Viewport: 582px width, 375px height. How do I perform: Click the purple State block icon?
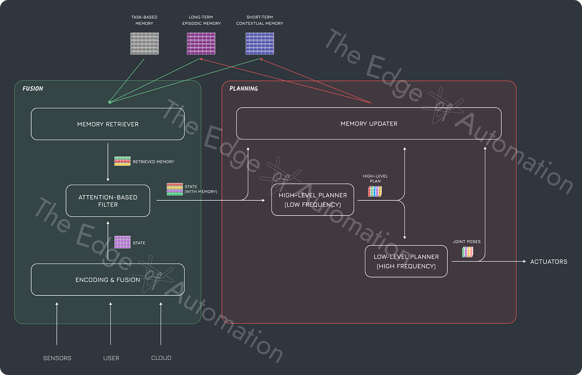[122, 242]
